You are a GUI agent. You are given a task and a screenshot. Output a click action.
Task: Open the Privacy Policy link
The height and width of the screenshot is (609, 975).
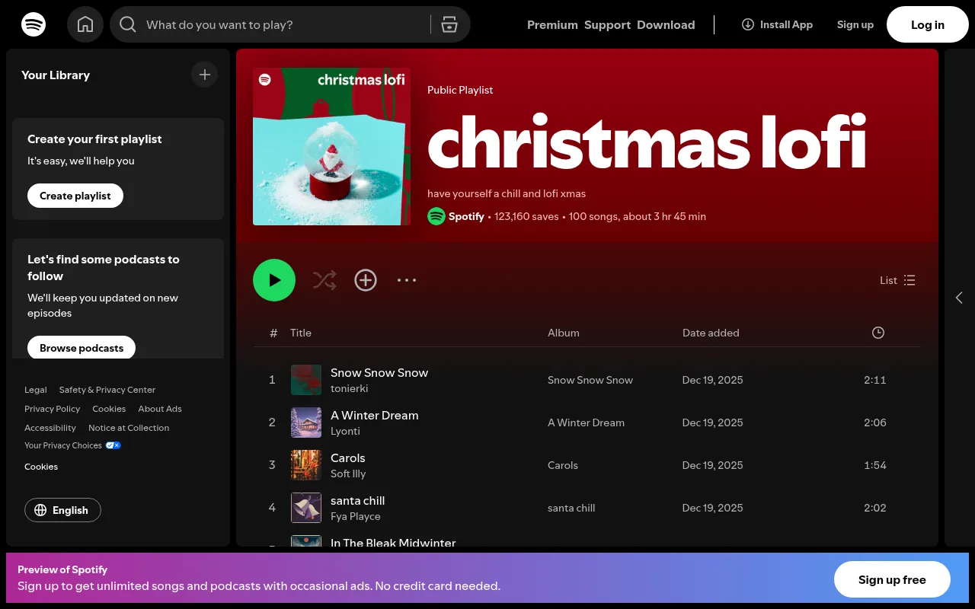53,409
